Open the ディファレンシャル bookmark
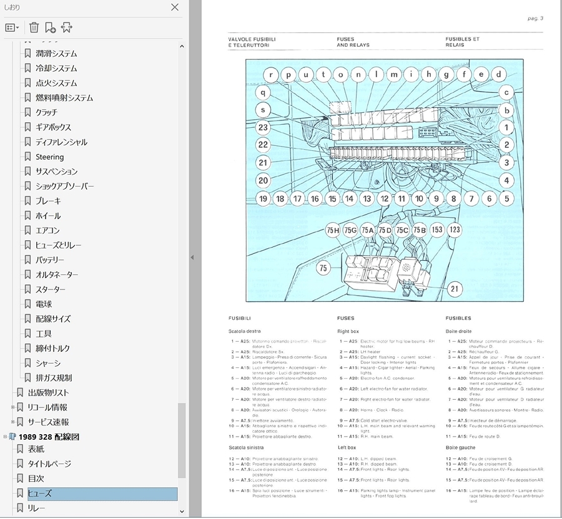This screenshot has width=562, height=519. 61,142
